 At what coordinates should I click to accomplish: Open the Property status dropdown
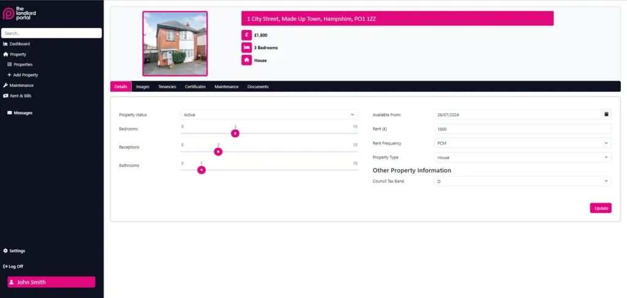pyautogui.click(x=269, y=114)
